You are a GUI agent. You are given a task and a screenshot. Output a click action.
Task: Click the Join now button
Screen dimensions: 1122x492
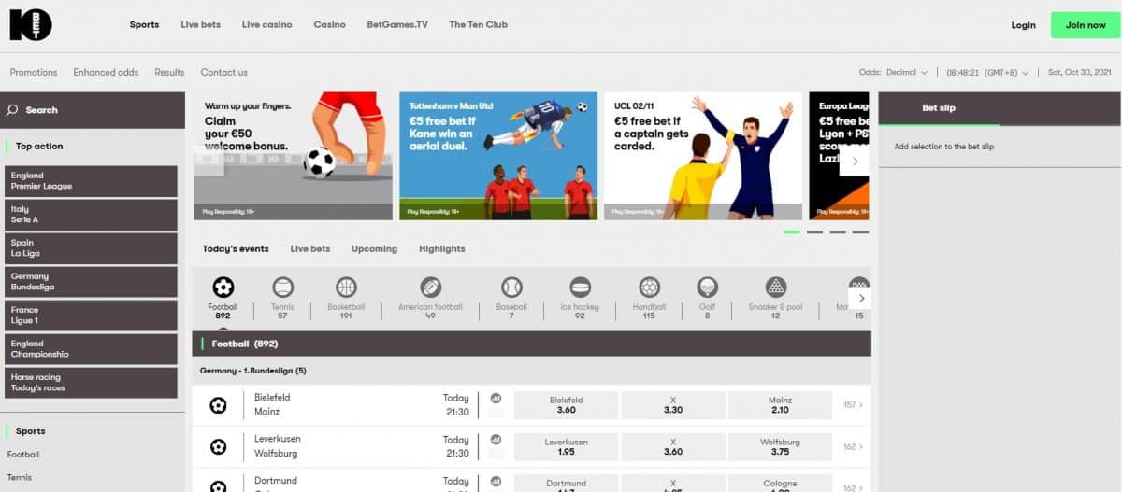1086,25
